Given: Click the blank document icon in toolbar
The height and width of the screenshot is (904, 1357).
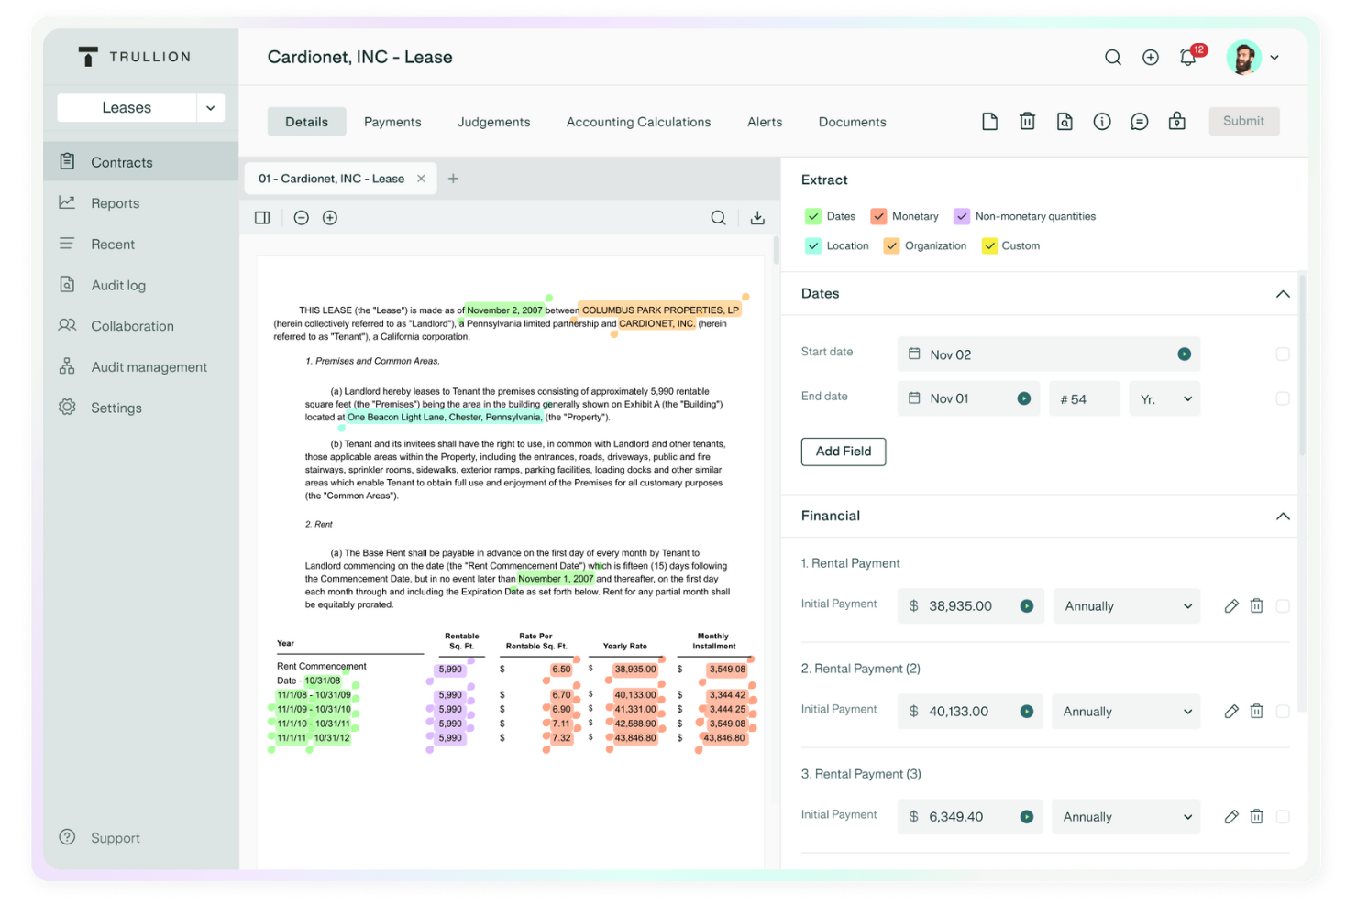Looking at the screenshot, I should pyautogui.click(x=989, y=122).
